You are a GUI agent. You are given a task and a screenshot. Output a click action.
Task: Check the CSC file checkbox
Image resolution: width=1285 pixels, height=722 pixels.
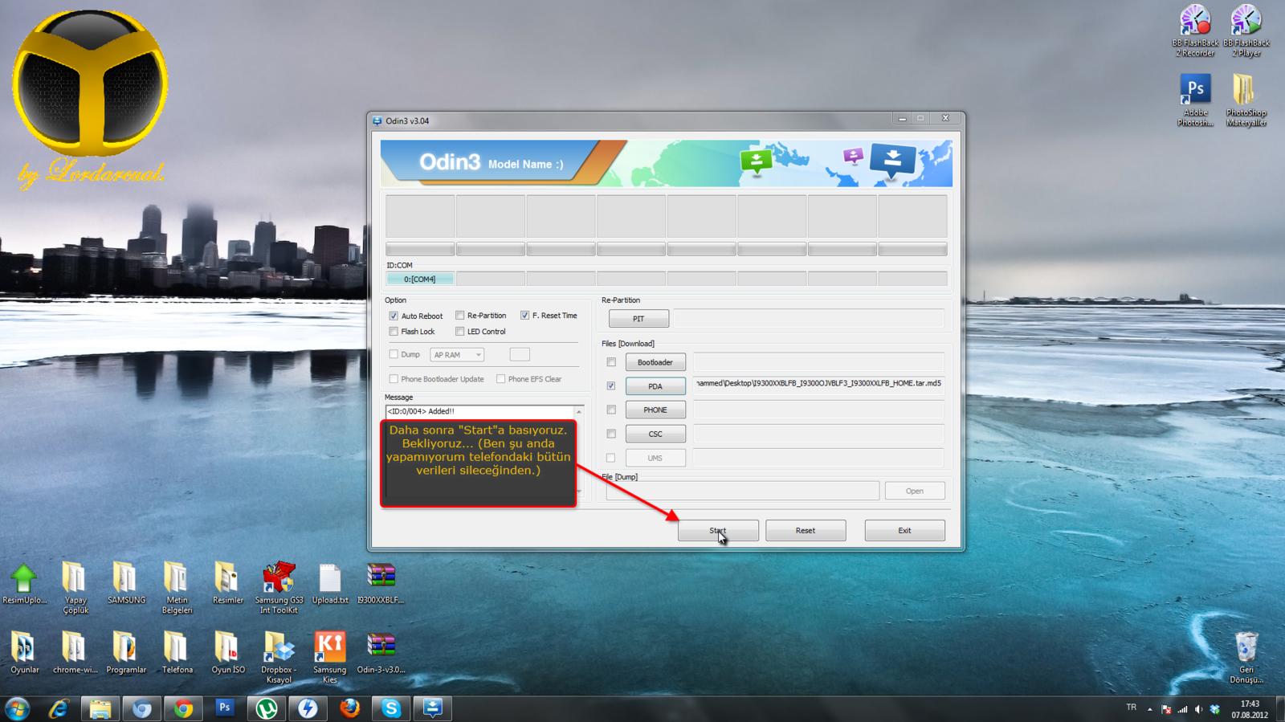(x=611, y=434)
